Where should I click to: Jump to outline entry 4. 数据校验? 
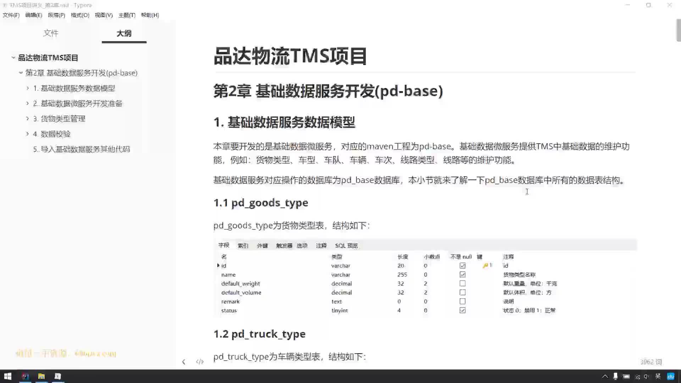[52, 134]
